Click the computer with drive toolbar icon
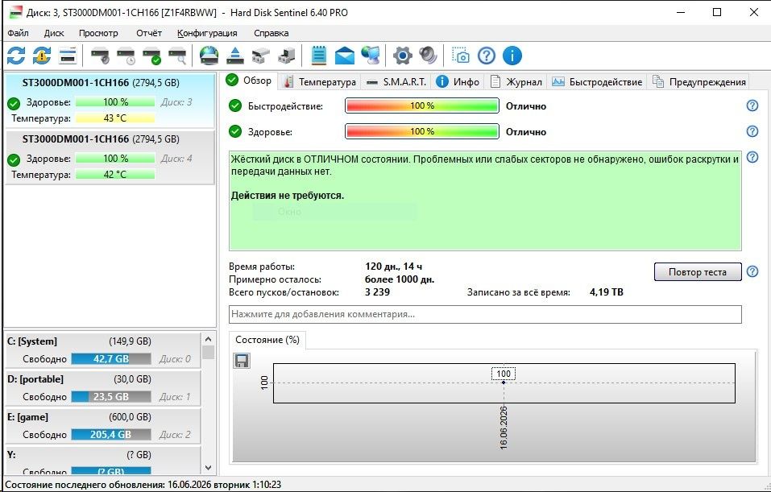The height and width of the screenshot is (492, 771). (287, 56)
